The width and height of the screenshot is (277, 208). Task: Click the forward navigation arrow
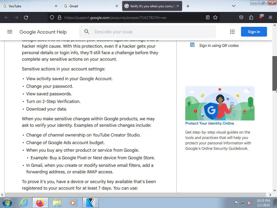pyautogui.click(x=16, y=18)
